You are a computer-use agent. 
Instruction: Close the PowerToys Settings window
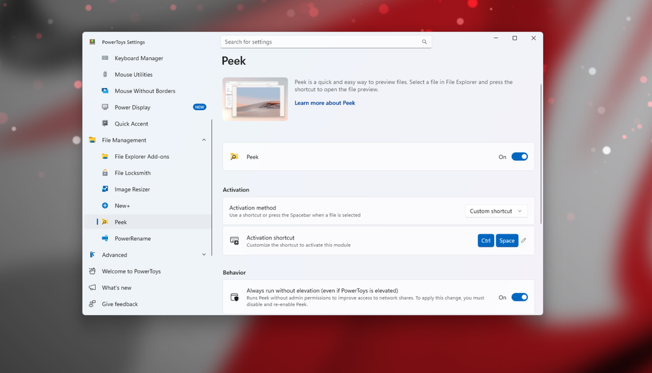click(x=533, y=38)
